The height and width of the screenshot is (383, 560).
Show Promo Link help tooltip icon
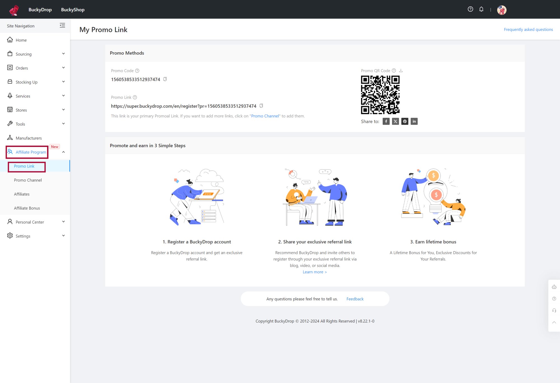(135, 97)
